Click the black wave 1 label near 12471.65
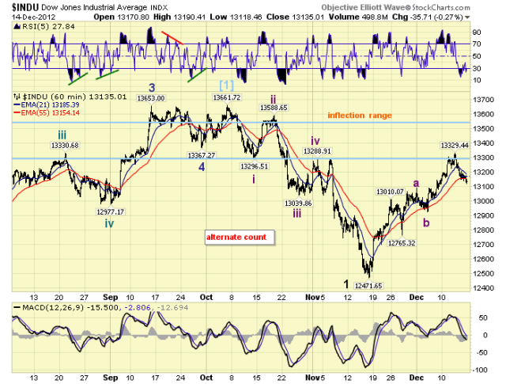 tap(346, 284)
